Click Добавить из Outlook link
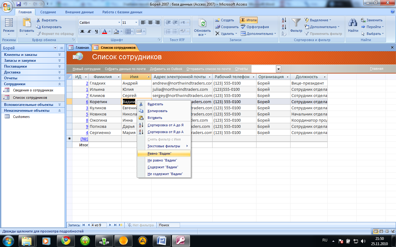The image size is (396, 247). click(x=166, y=69)
